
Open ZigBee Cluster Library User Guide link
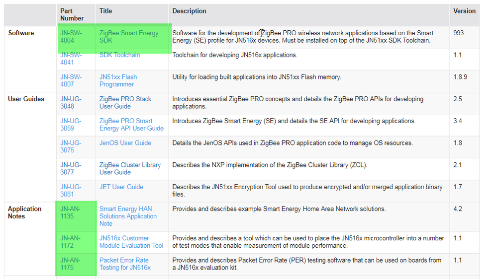pos(130,169)
